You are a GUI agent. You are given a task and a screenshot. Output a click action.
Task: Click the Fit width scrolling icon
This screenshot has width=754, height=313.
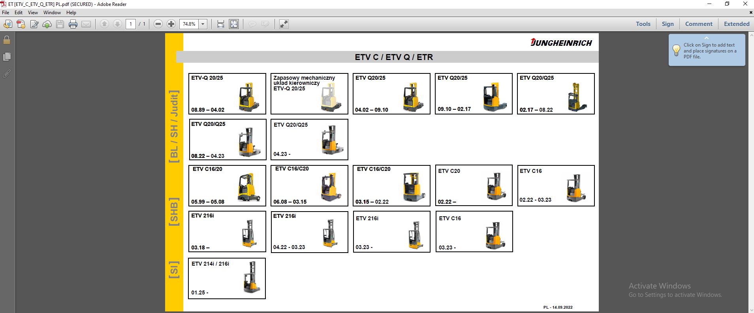pos(221,24)
